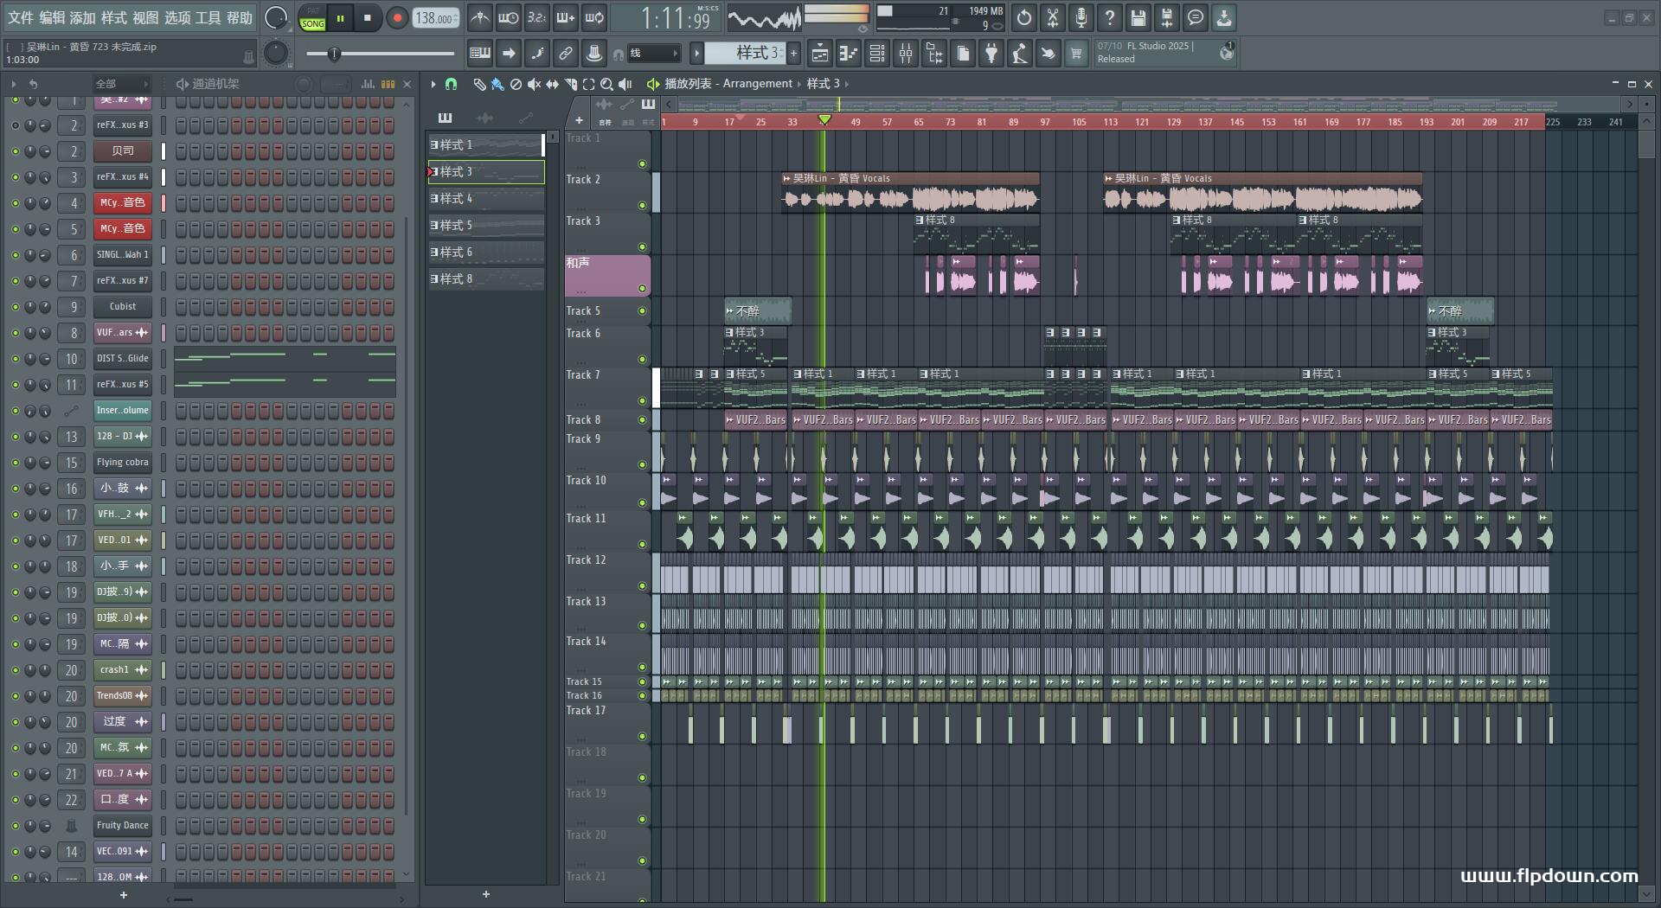Toggle the metronome icon
This screenshot has height=908, width=1661.
(x=480, y=17)
